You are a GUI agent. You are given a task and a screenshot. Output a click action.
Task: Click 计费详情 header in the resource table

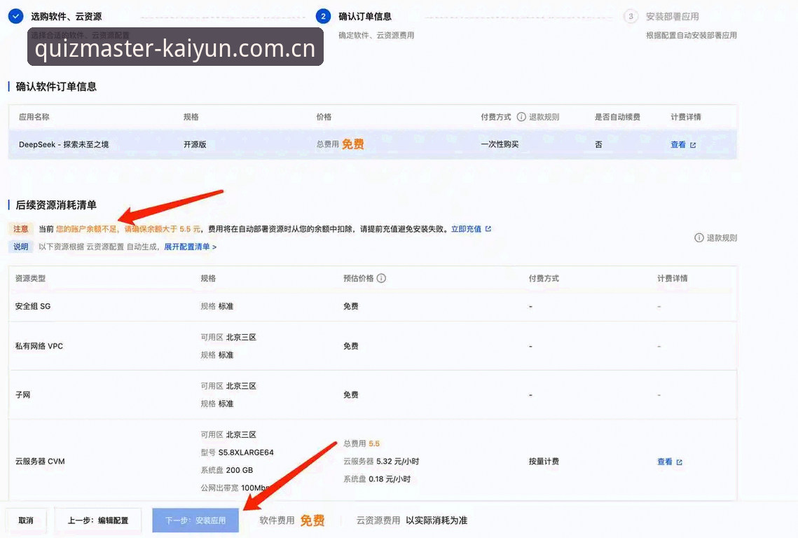(x=673, y=278)
